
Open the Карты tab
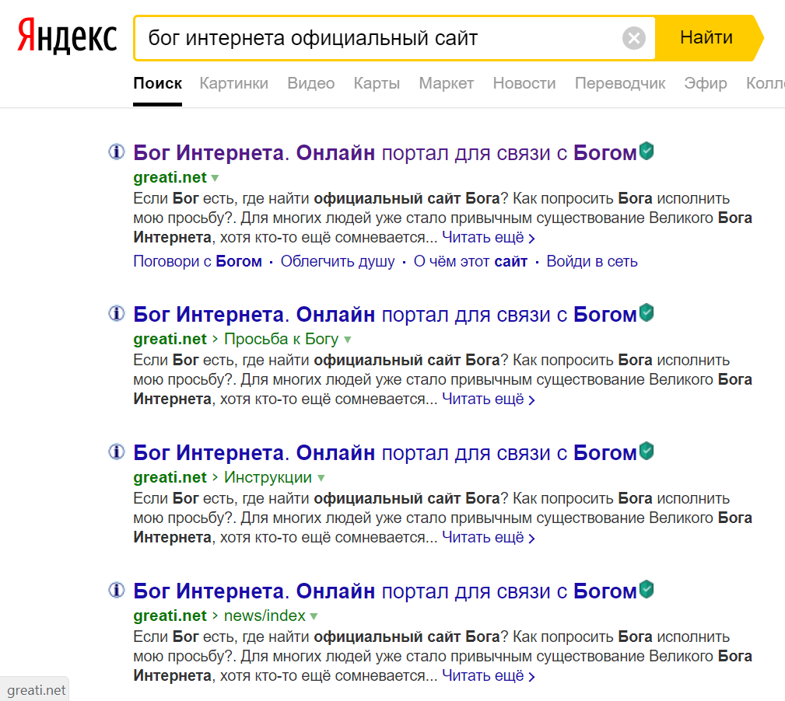(377, 83)
